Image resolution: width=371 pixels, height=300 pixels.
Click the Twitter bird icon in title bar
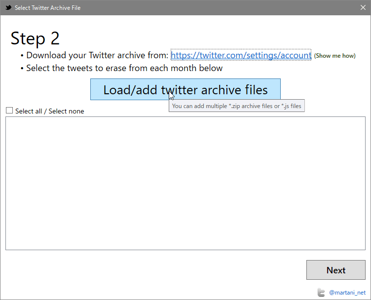[8, 7]
